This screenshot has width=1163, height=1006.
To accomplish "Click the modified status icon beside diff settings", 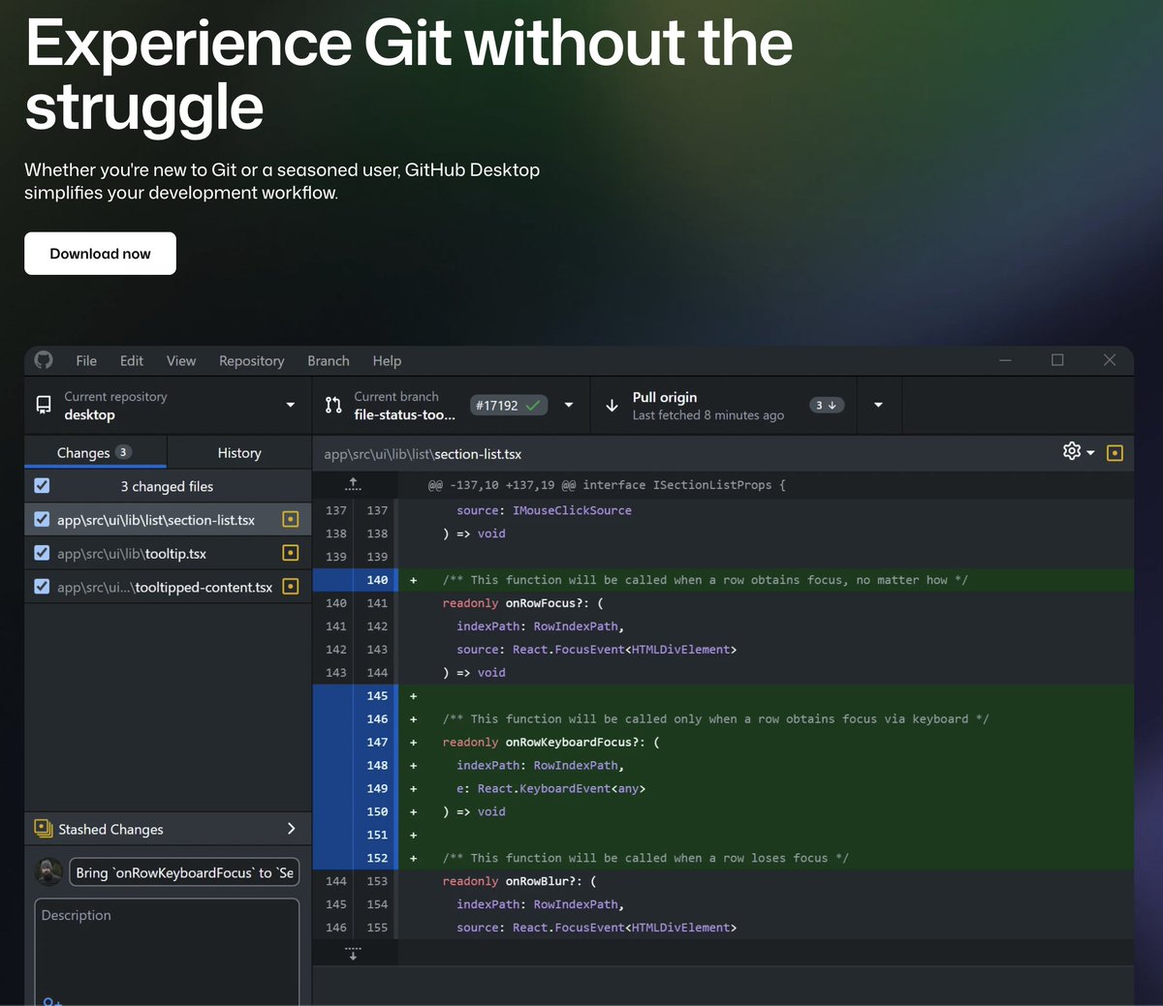I will tap(1115, 452).
